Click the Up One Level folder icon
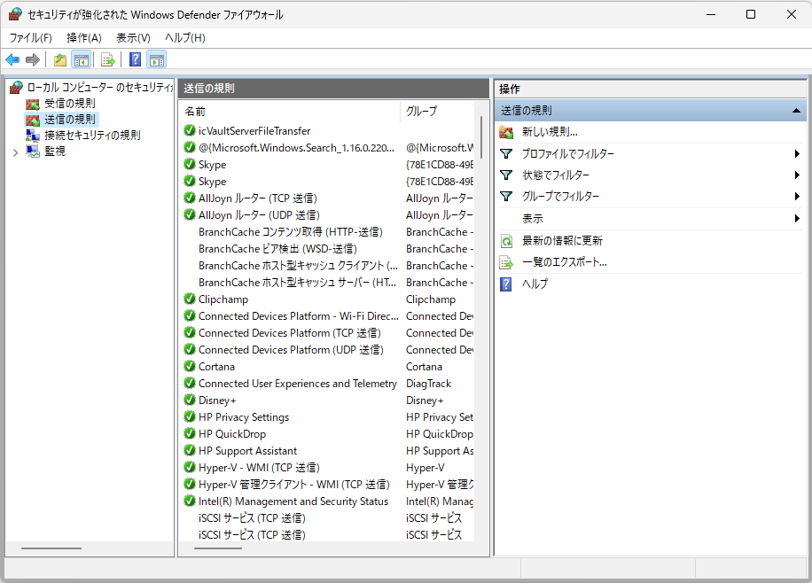Viewport: 812px width, 583px height. [60, 60]
